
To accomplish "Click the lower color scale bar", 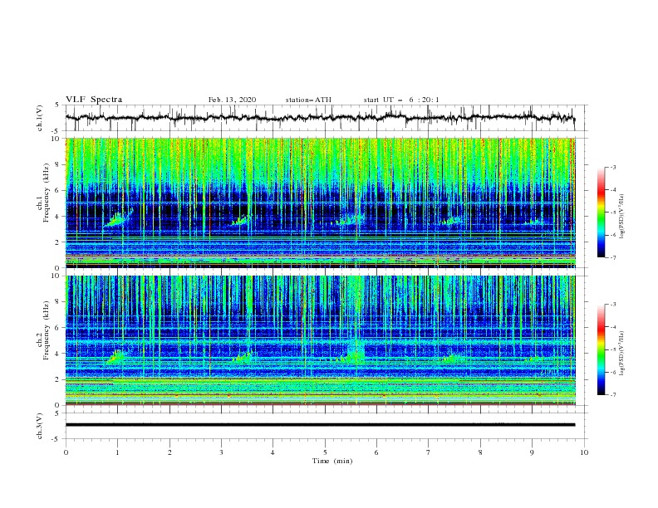I will [602, 349].
